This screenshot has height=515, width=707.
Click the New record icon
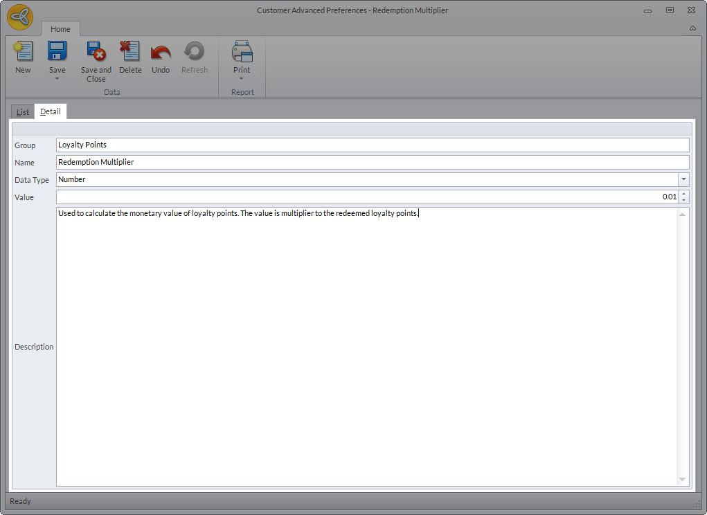[x=23, y=52]
